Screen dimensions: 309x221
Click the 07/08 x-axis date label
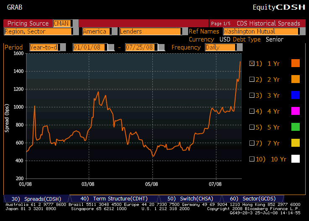(x=215, y=184)
